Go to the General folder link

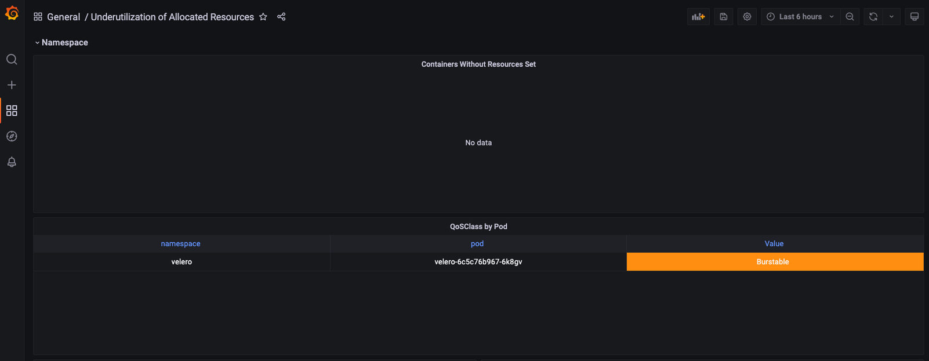pyautogui.click(x=63, y=17)
